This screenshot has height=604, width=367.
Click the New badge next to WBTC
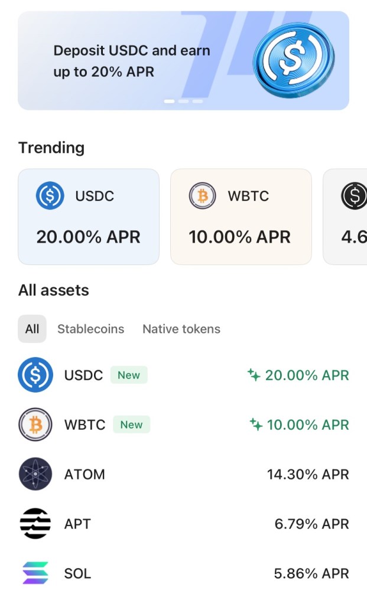[x=131, y=425]
